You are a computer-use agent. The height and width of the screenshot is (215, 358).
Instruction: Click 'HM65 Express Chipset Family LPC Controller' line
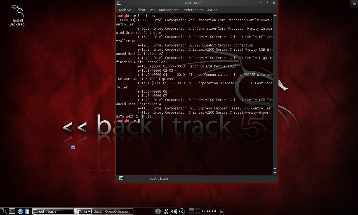click(x=230, y=108)
